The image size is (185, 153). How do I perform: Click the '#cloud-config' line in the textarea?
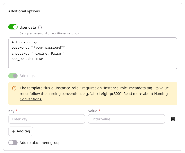(x=24, y=42)
